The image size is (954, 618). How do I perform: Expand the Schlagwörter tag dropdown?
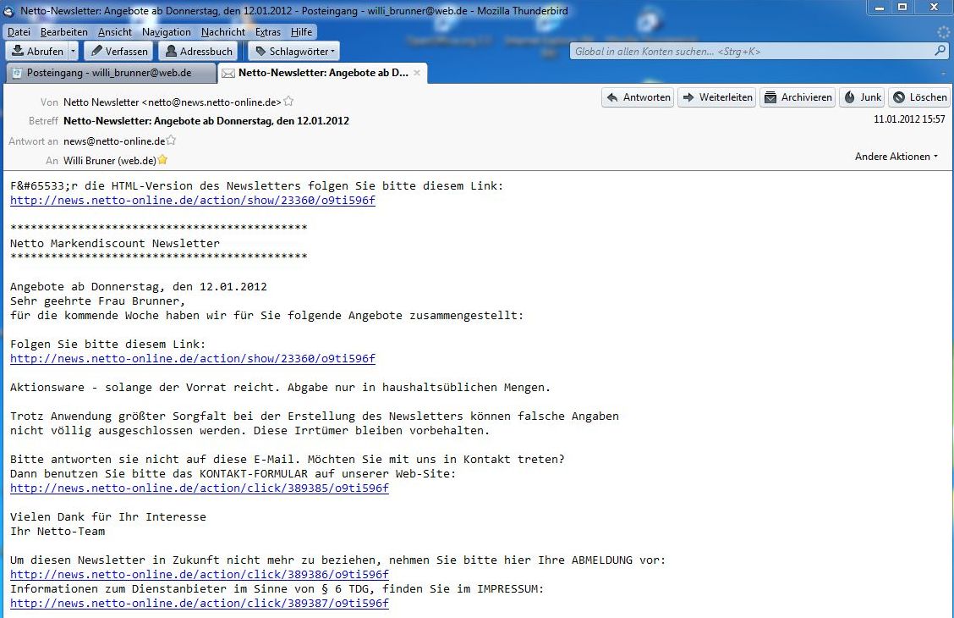coord(294,51)
